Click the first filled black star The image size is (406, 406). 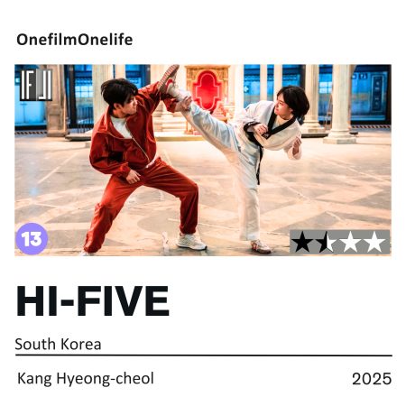(302, 242)
